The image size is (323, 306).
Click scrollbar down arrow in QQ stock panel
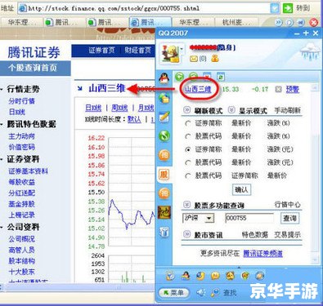[x=315, y=259]
